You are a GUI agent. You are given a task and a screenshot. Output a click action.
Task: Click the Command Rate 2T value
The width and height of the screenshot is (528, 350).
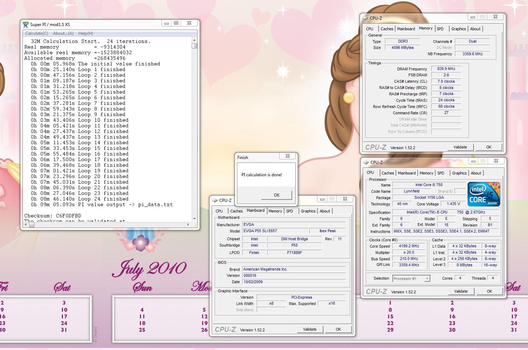pyautogui.click(x=446, y=113)
